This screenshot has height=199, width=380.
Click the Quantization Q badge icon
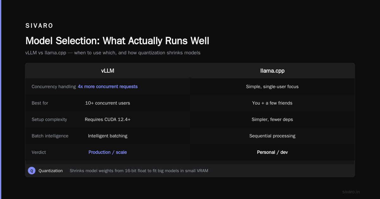click(32, 171)
